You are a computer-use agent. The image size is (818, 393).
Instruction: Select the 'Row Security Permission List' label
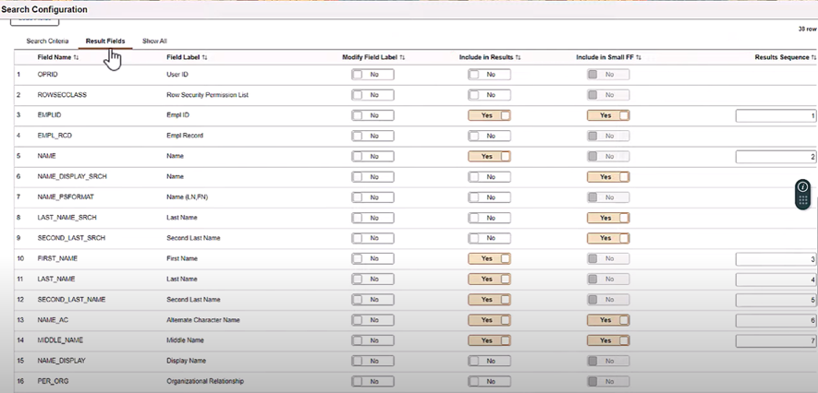pos(207,95)
